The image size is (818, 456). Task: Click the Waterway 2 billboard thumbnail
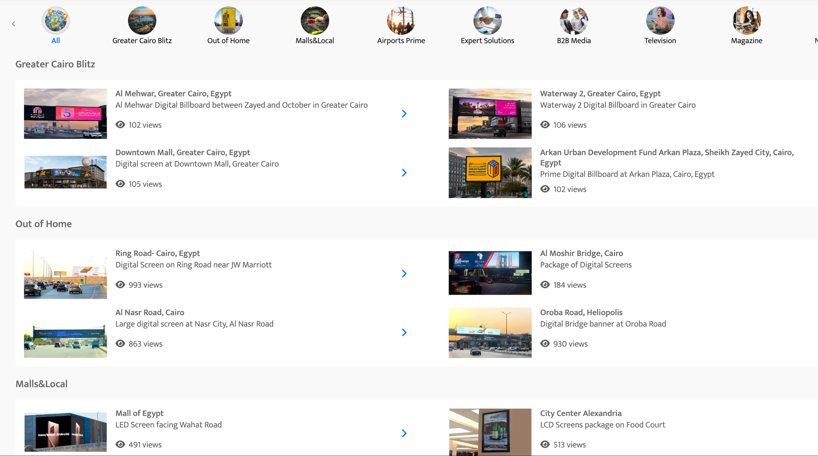[x=490, y=114]
